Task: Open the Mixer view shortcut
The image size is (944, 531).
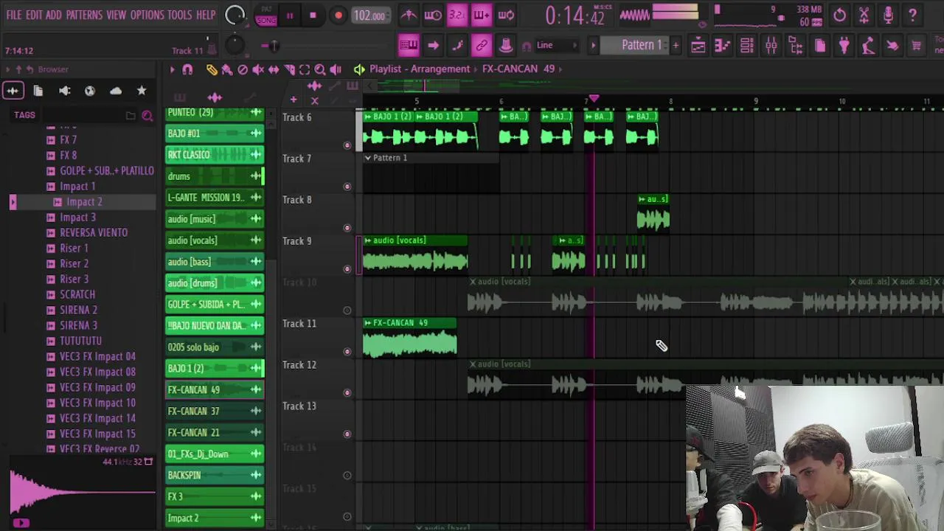Action: 771,46
